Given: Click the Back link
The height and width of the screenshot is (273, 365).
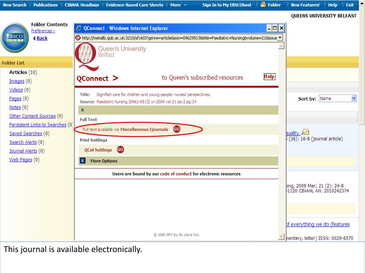Looking at the screenshot, I should click(42, 38).
